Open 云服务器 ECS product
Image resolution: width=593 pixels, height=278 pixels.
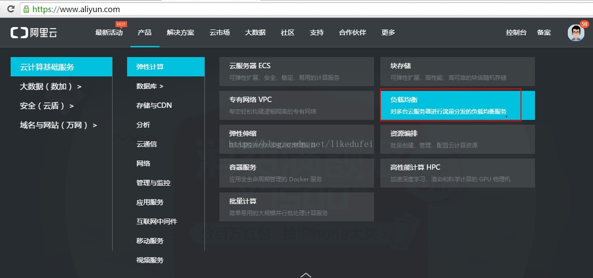(x=297, y=72)
